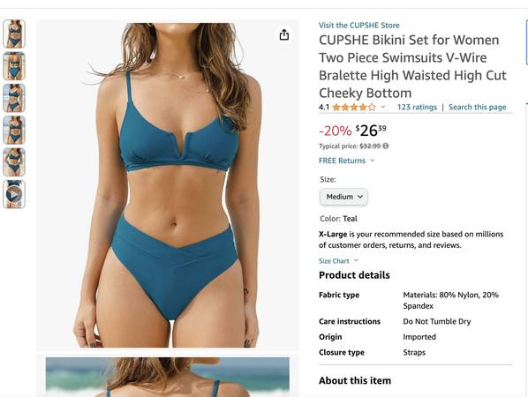This screenshot has width=528, height=397.
Task: Select the fifth product thumbnail
Action: 14,161
